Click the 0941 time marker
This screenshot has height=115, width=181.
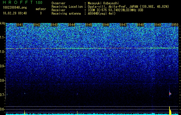click(20, 25)
